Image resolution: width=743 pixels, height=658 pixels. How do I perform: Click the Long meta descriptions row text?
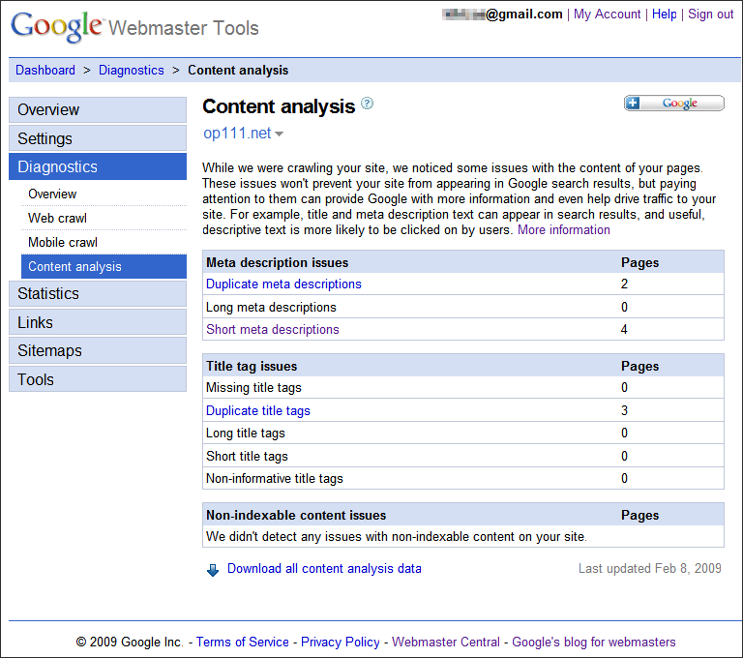pos(271,307)
